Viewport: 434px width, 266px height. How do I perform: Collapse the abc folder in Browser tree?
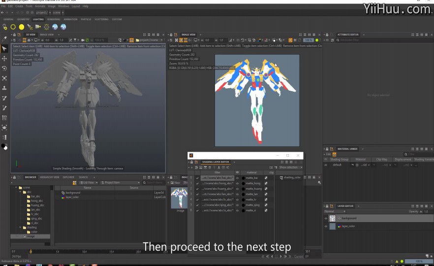20,192
